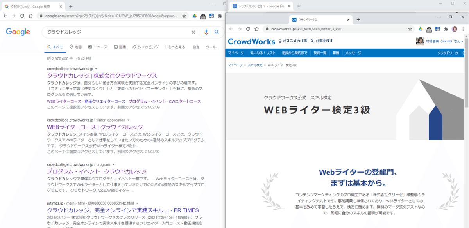Image resolution: width=469 pixels, height=228 pixels.
Task: Click the browser profile avatar icon
Action: point(455,29)
